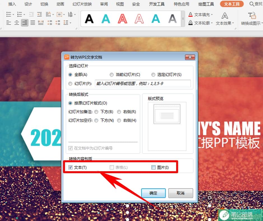Switch to the 幻灯片放映 tab

tap(82, 4)
